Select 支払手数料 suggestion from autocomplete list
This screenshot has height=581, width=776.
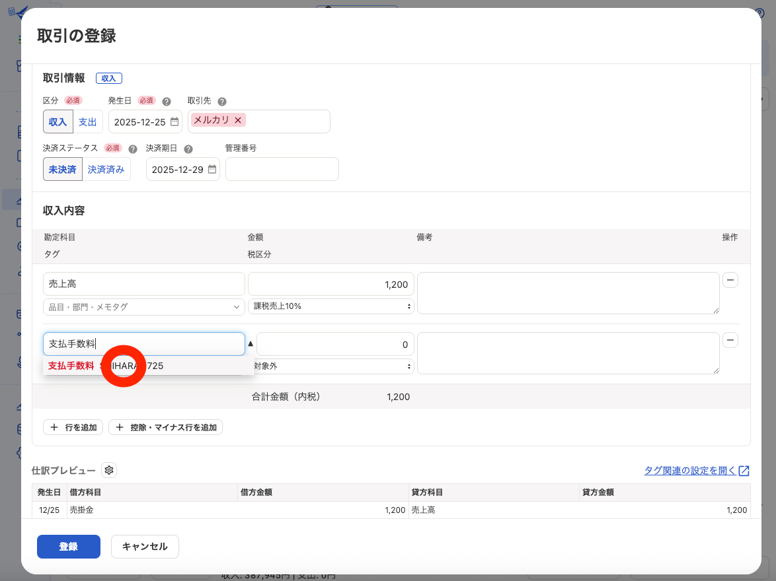pos(71,366)
